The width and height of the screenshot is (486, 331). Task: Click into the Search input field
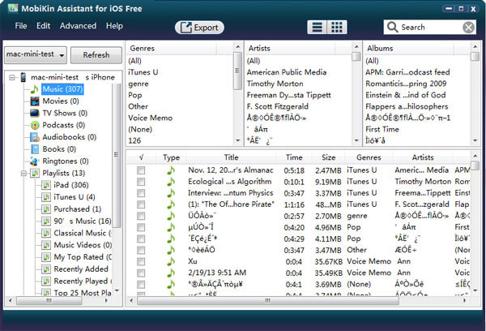(431, 28)
